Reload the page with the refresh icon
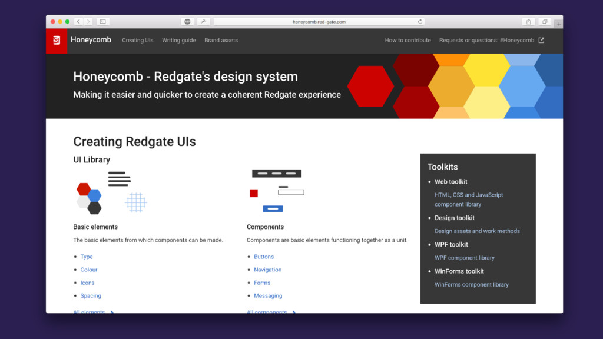Screen dimensions: 603x339 (420, 22)
